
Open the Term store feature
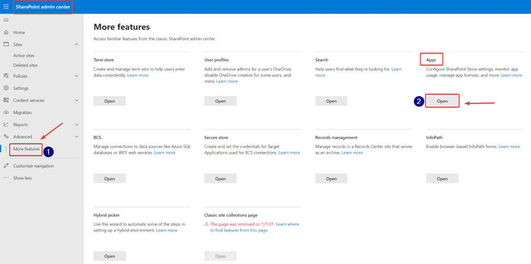(x=109, y=101)
